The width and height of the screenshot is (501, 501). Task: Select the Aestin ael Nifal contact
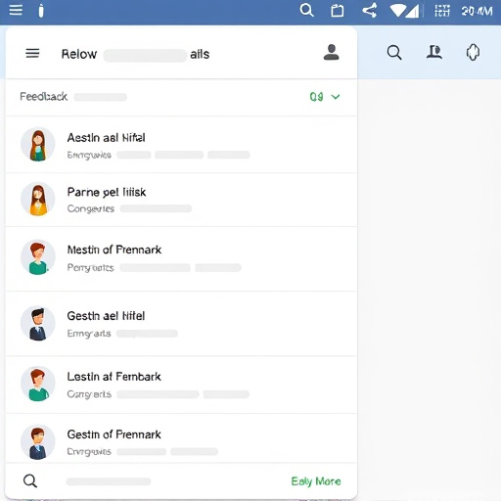coord(181,145)
